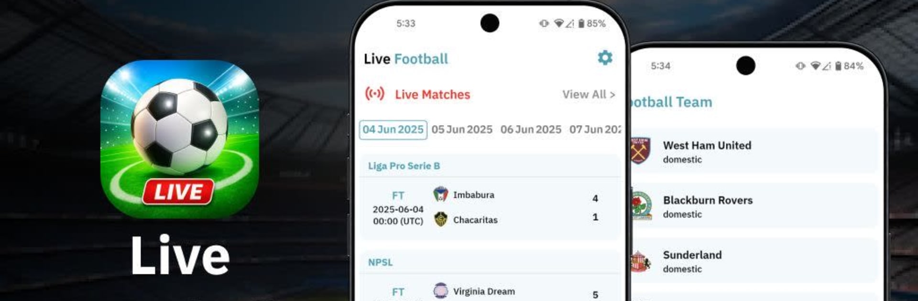Open the Liga Pro Serie B section

click(403, 166)
